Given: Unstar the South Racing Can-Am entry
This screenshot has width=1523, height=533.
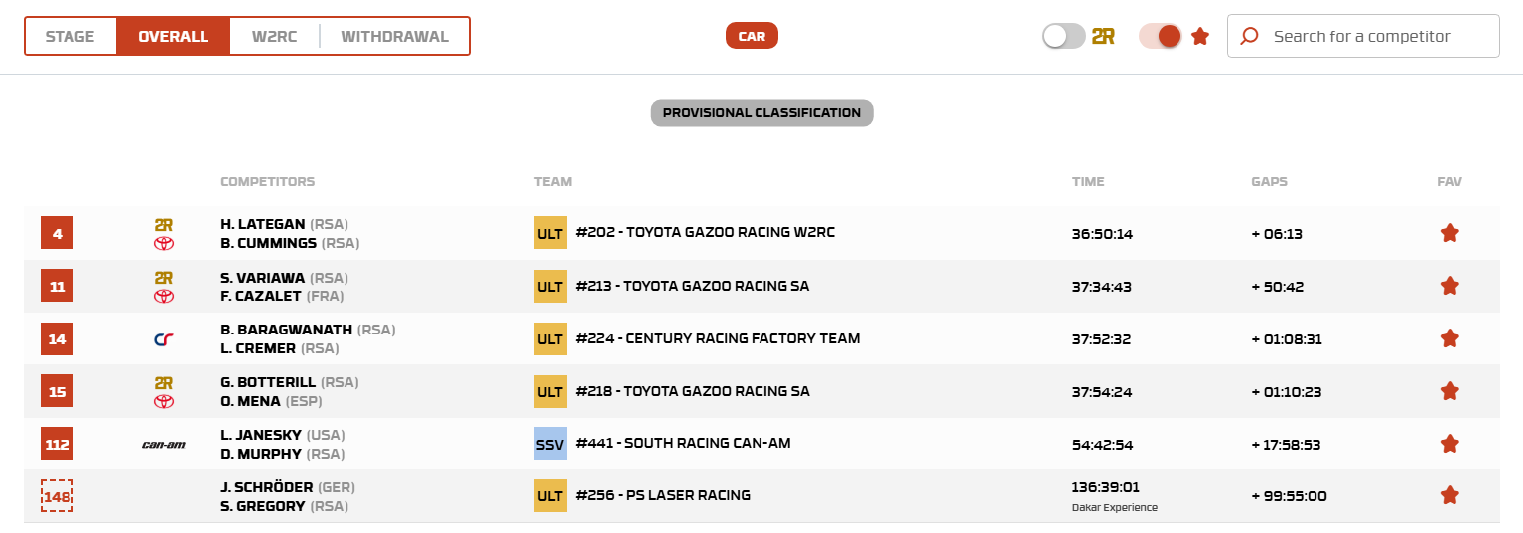Looking at the screenshot, I should [1450, 444].
